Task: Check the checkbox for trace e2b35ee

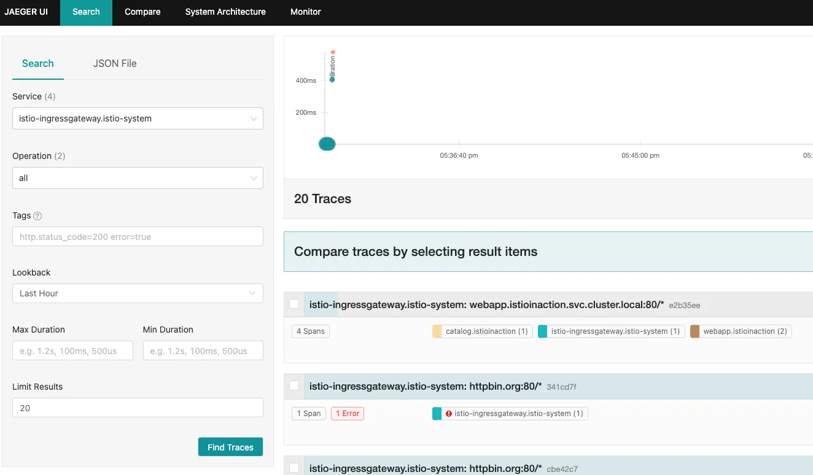Action: click(x=294, y=304)
